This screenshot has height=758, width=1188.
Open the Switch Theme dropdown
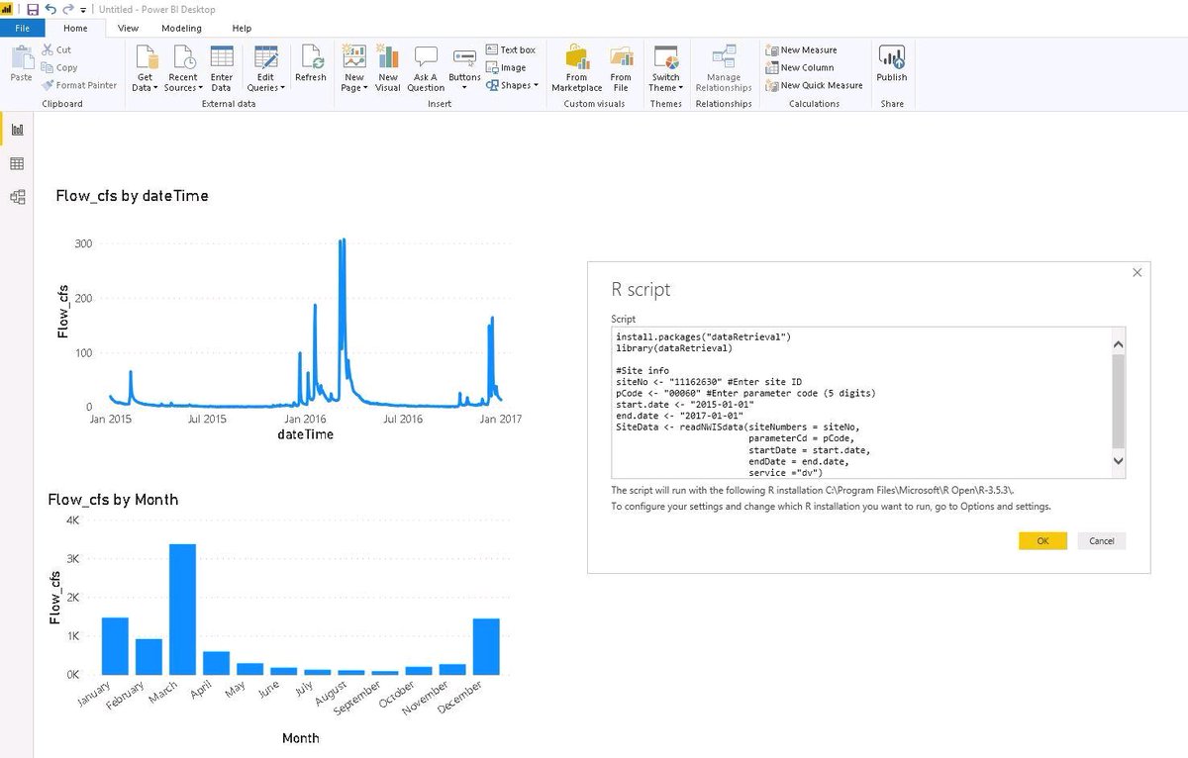coord(666,68)
